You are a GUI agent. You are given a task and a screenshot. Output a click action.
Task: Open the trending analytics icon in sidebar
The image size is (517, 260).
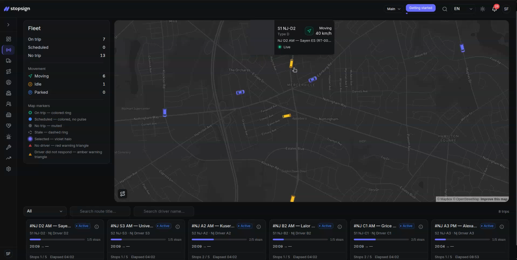pyautogui.click(x=8, y=158)
